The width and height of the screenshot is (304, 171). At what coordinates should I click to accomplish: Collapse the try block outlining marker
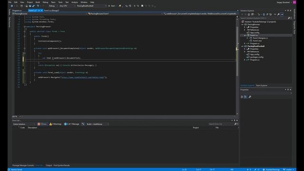point(25,53)
